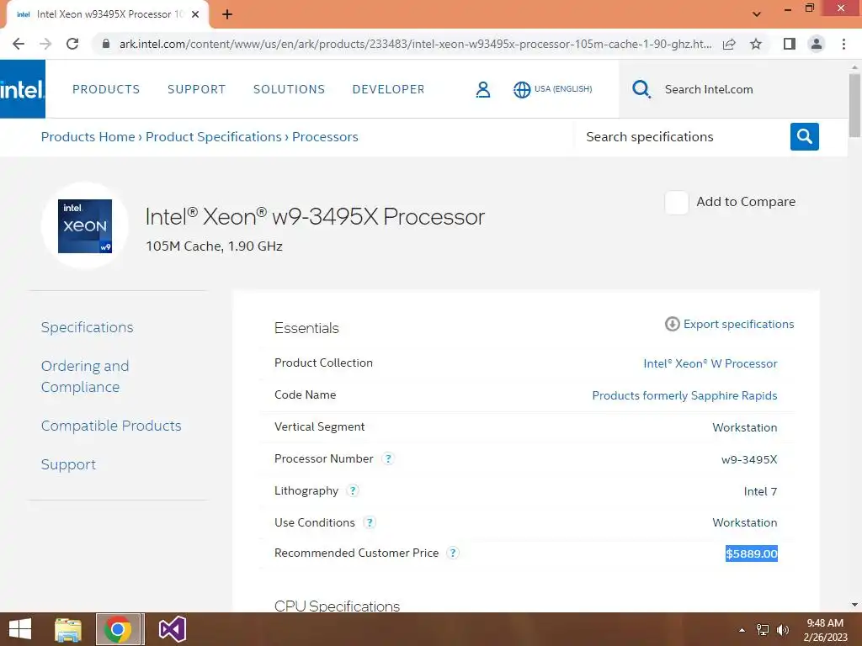Show help for Recommended Customer Price
Image resolution: width=862 pixels, height=646 pixels.
click(452, 553)
